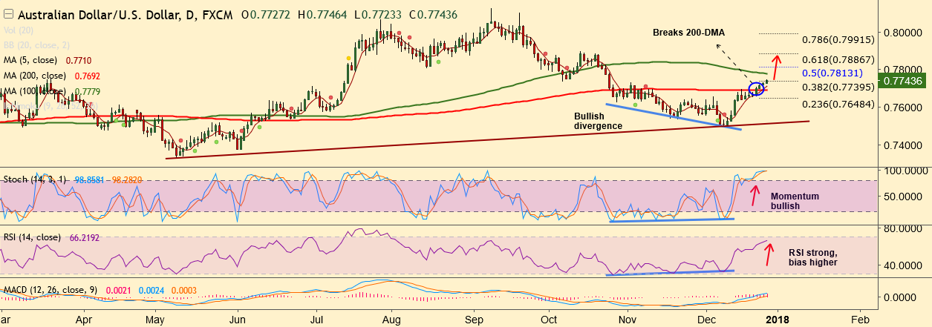This screenshot has width=932, height=327.
Task: Click the RSI value 66.2192
Action: click(x=84, y=237)
